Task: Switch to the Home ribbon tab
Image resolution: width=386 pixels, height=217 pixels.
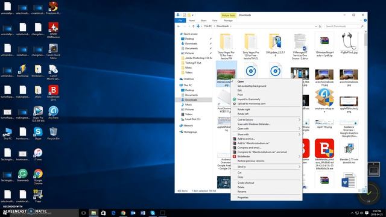Action: (192, 20)
